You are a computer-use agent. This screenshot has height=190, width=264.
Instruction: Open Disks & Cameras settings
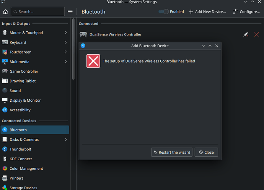click(x=35, y=140)
